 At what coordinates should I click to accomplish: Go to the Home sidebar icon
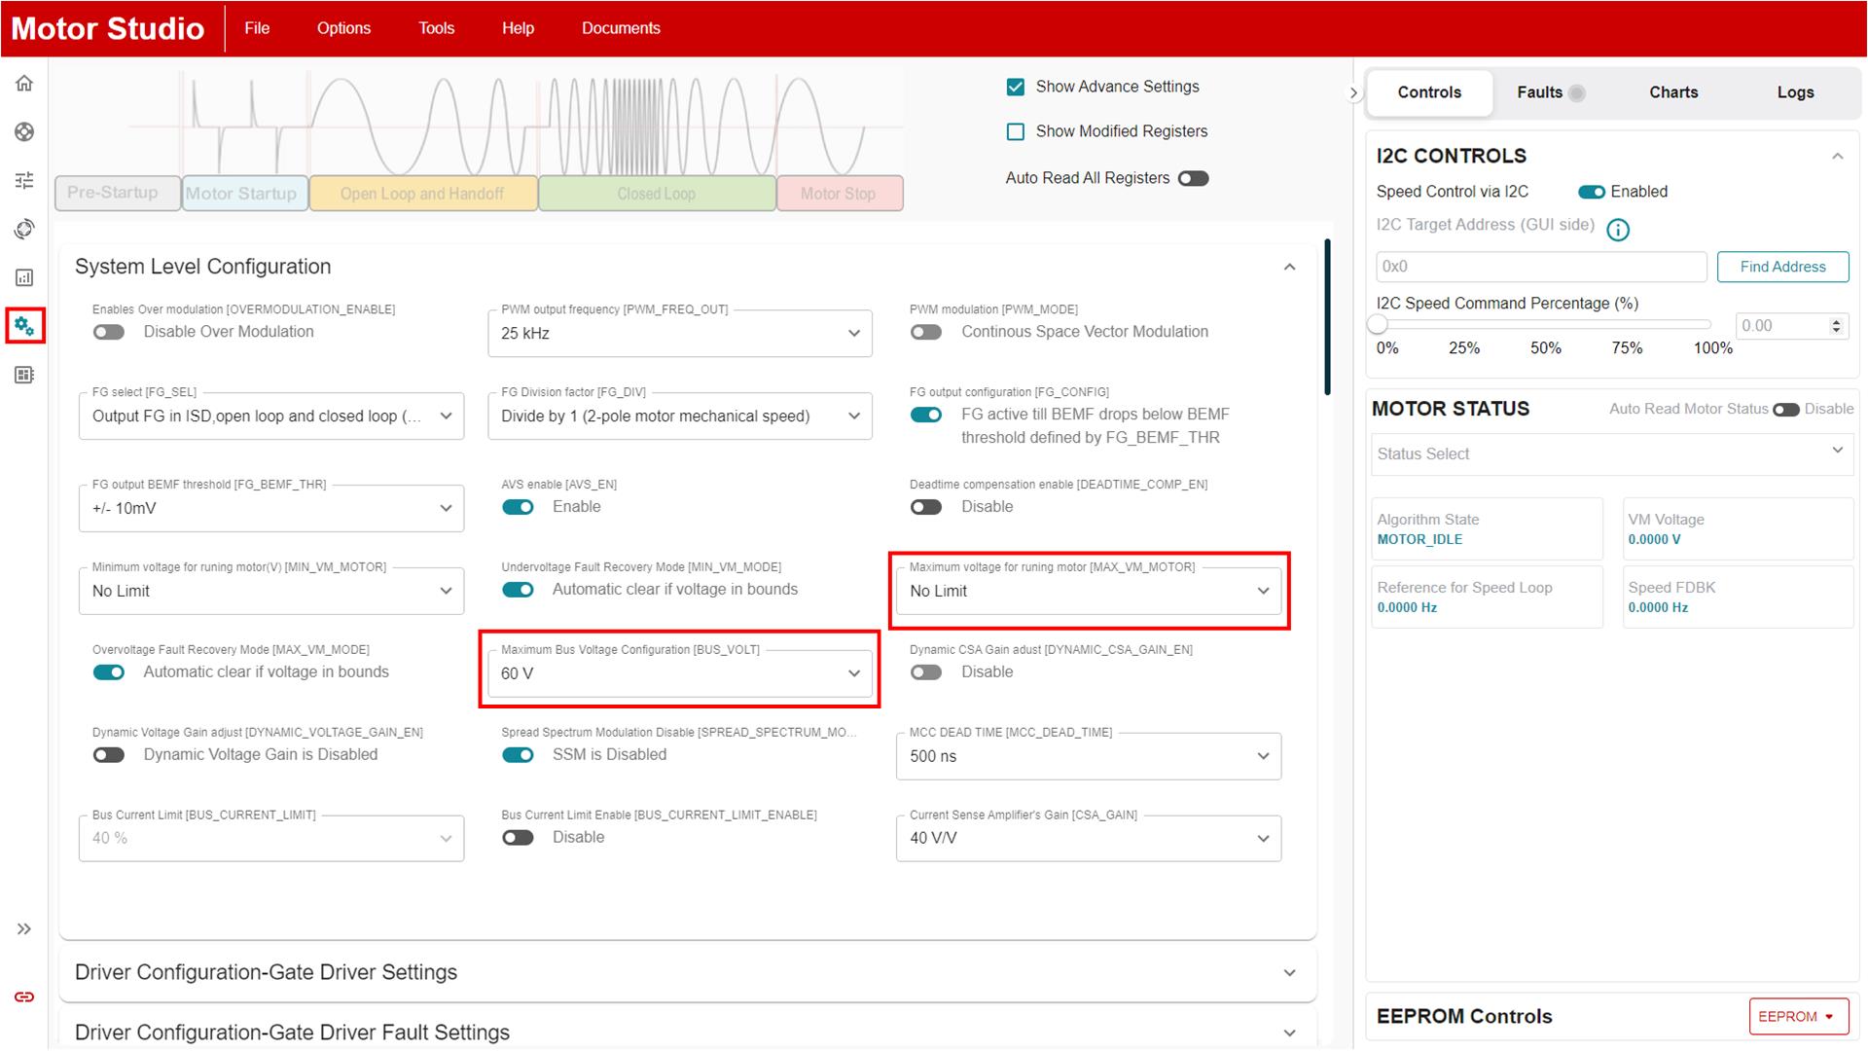point(24,84)
